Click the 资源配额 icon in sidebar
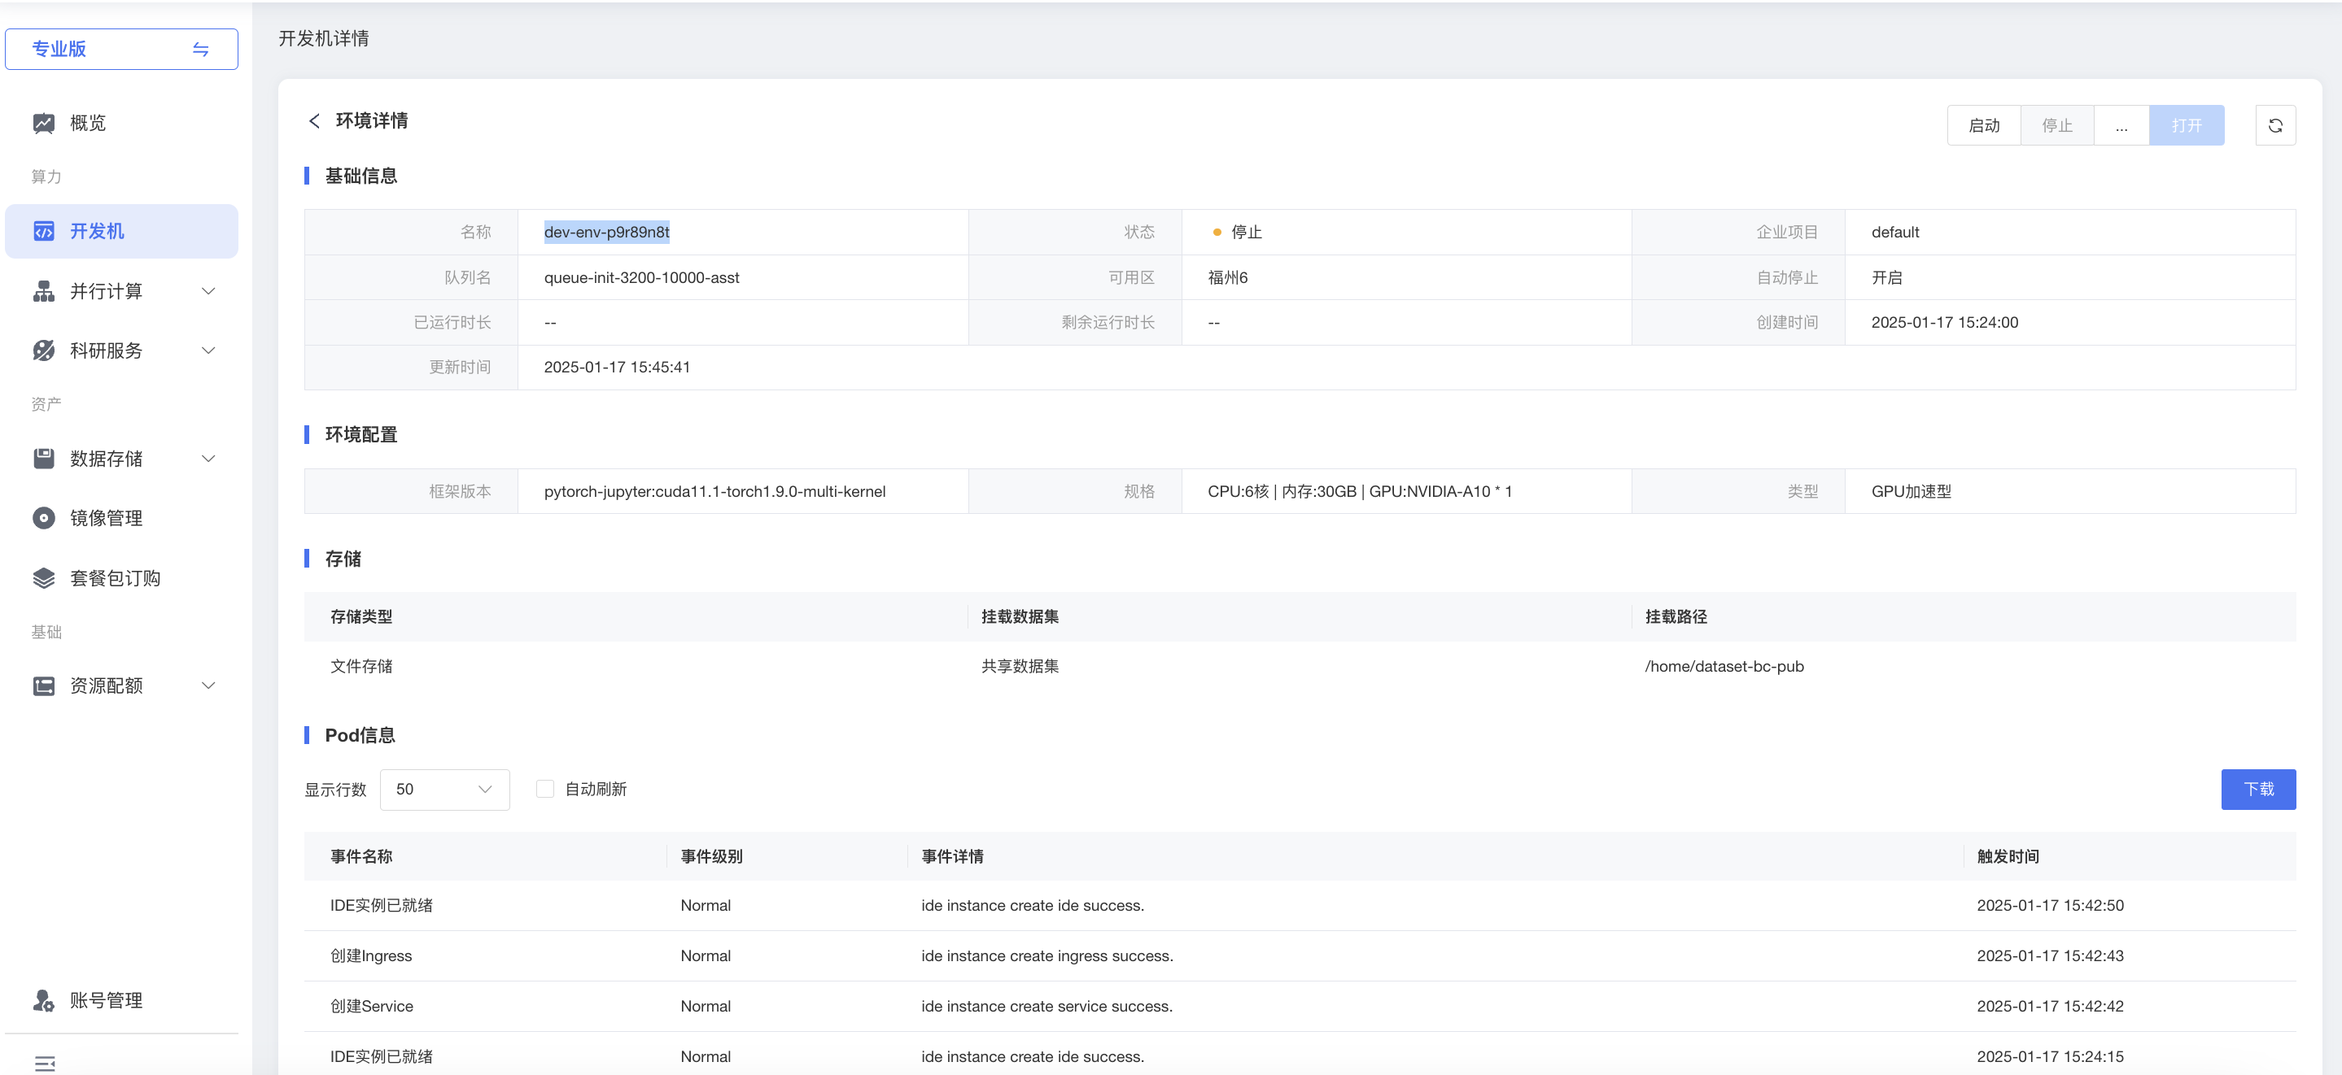 44,685
